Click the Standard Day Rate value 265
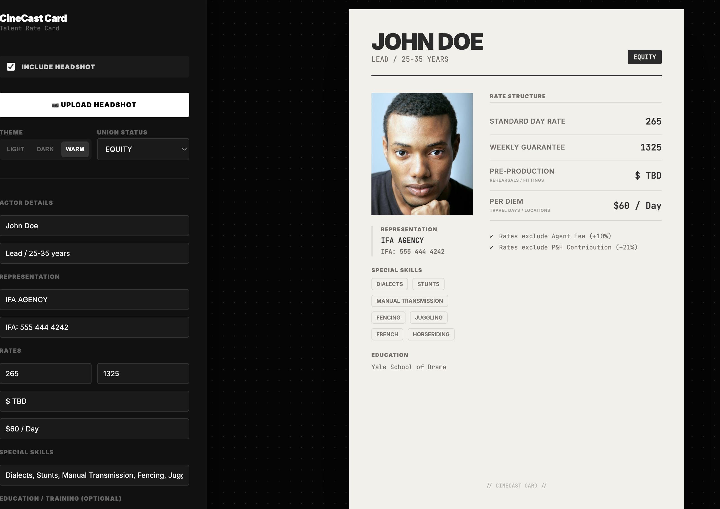The image size is (720, 509). coord(654,121)
